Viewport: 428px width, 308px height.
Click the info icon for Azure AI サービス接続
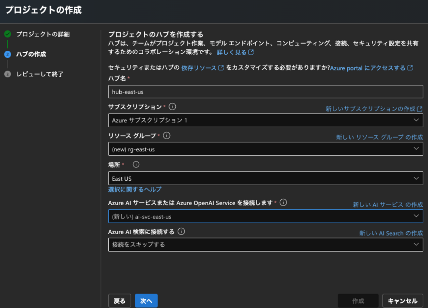click(283, 203)
